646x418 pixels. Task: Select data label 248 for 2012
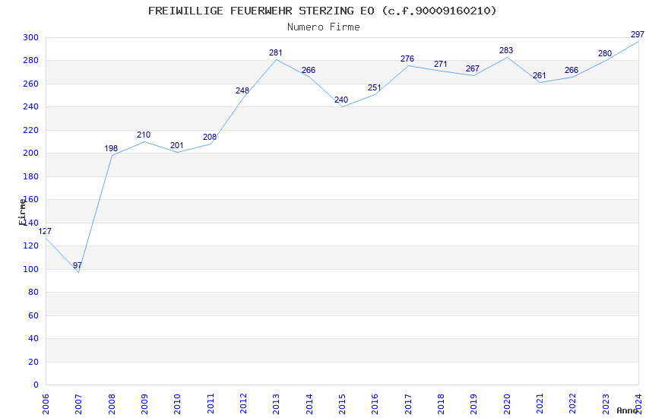[x=242, y=90]
